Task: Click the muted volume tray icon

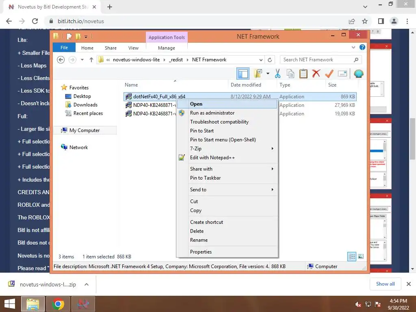Action: [358, 304]
